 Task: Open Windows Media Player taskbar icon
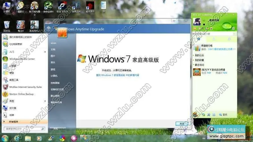click(x=39, y=138)
